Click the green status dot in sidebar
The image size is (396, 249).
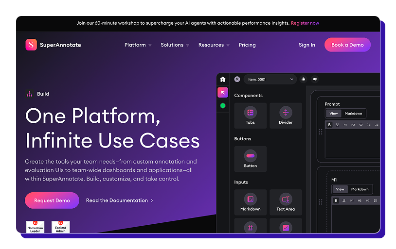(223, 106)
